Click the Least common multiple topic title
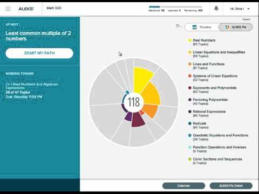The height and width of the screenshot is (194, 259). tap(38, 36)
